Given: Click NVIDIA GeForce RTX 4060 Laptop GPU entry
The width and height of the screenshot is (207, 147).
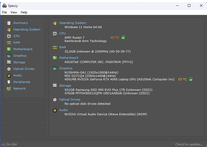Looking at the screenshot, I should [x=119, y=79].
